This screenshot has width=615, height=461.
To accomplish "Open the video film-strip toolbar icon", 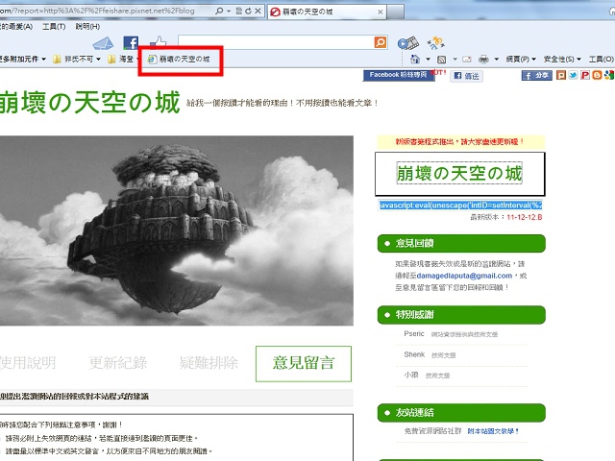I will 407,43.
